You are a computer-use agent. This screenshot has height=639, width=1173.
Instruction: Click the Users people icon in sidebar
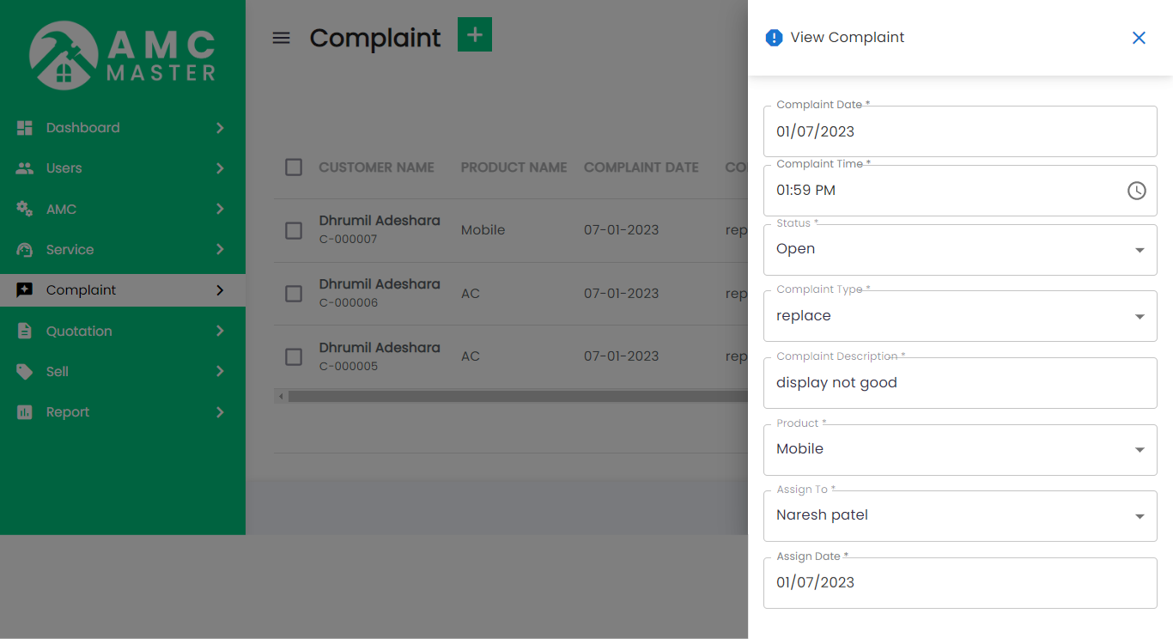coord(25,168)
